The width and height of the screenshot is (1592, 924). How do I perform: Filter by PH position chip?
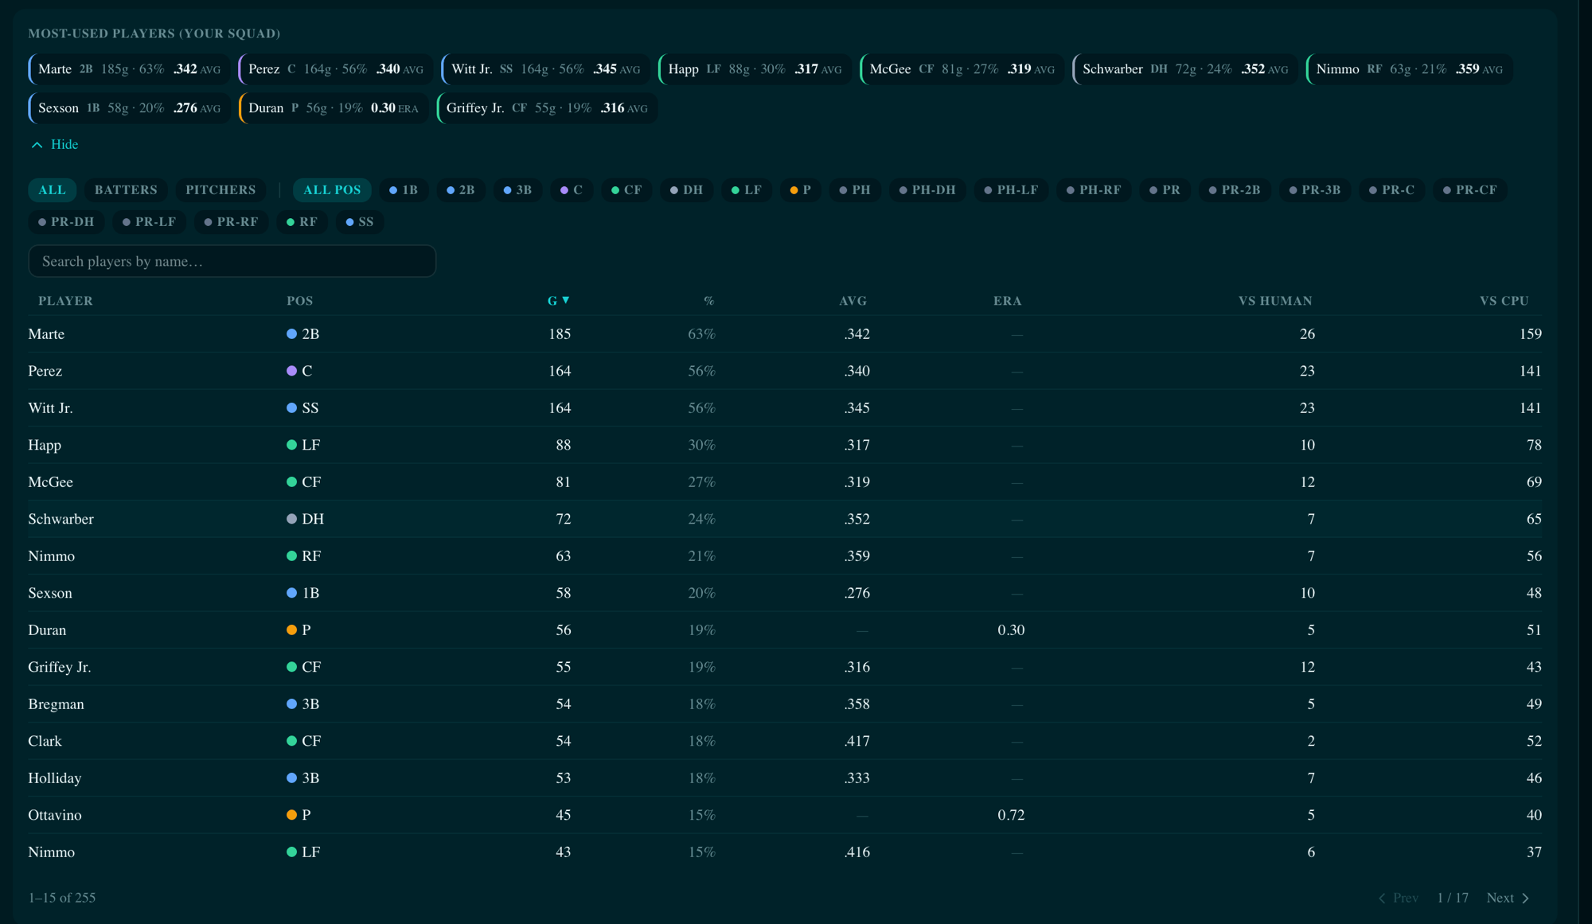pyautogui.click(x=855, y=189)
